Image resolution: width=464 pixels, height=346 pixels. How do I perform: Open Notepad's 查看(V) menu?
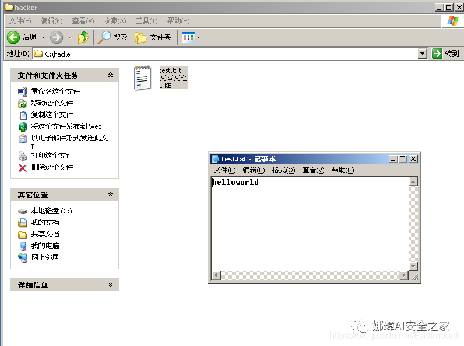pos(313,170)
